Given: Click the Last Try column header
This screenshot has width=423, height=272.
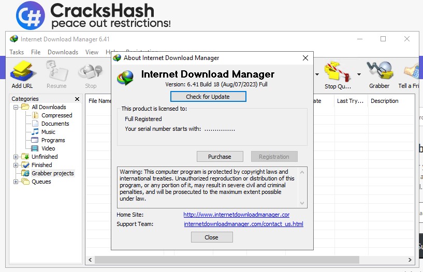Looking at the screenshot, I should click(351, 101).
